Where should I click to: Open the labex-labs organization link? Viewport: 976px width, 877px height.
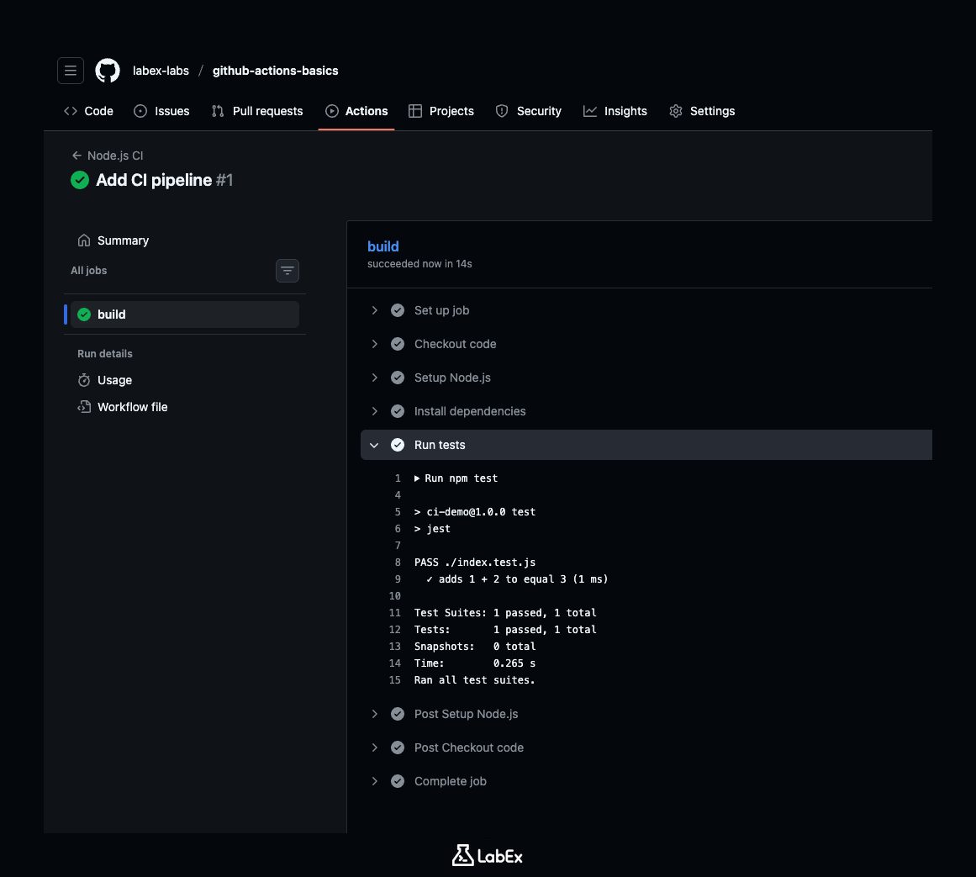click(x=161, y=71)
